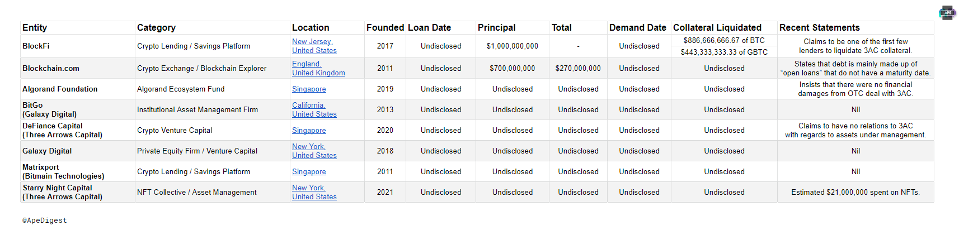Screen dimensions: 959x235
Task: Click the @ApeDigest caption text
Action: 45,220
